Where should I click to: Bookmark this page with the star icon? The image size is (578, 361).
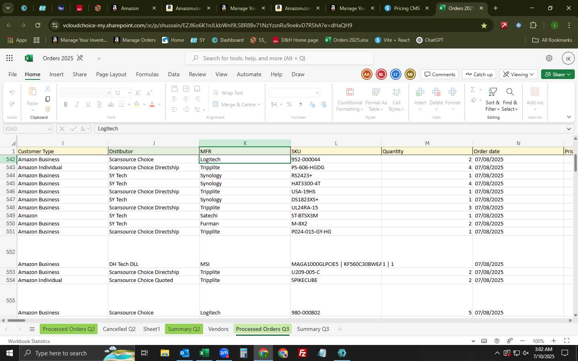[x=484, y=25]
